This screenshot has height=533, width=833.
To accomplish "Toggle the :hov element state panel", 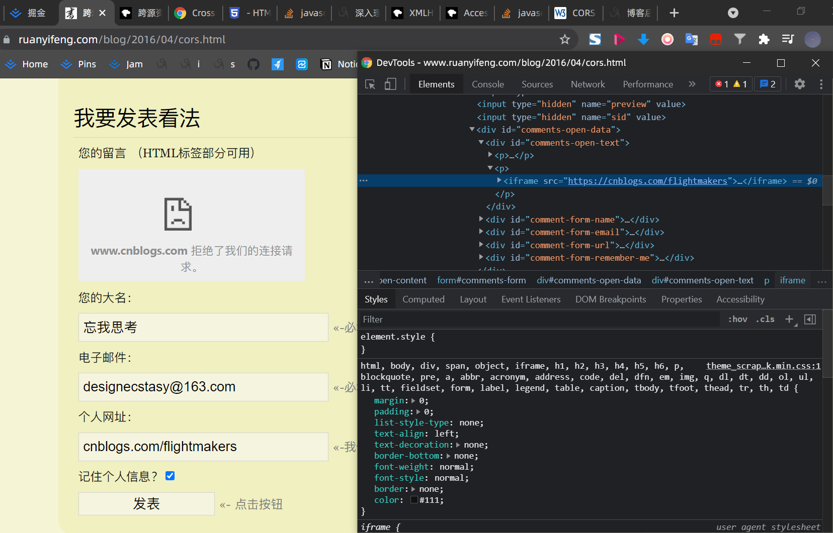I will [x=737, y=319].
